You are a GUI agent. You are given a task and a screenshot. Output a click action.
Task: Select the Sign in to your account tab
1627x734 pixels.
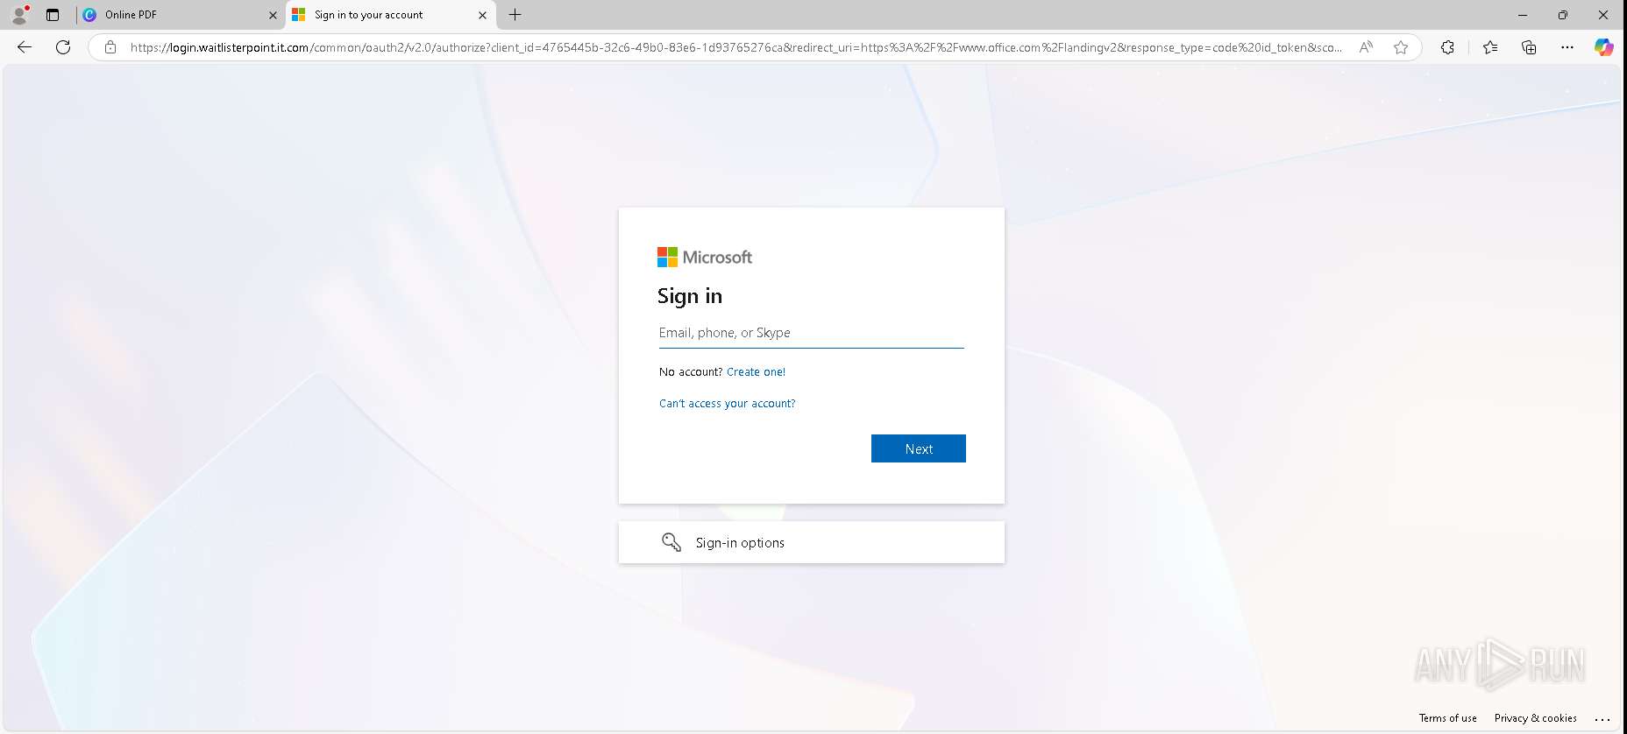[390, 15]
